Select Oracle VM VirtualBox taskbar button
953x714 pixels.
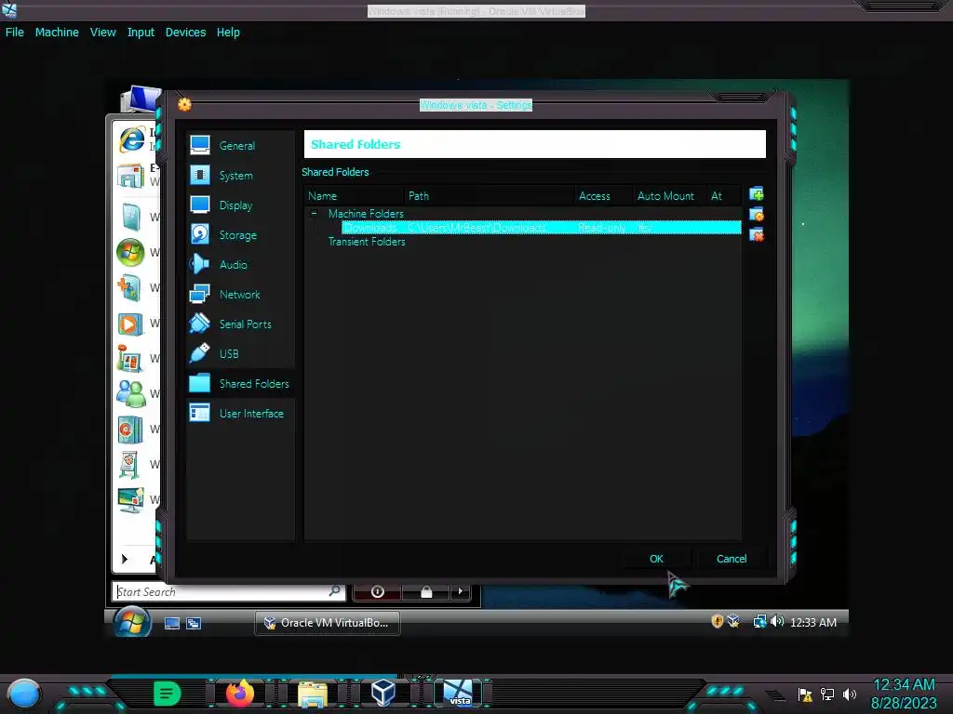click(327, 623)
